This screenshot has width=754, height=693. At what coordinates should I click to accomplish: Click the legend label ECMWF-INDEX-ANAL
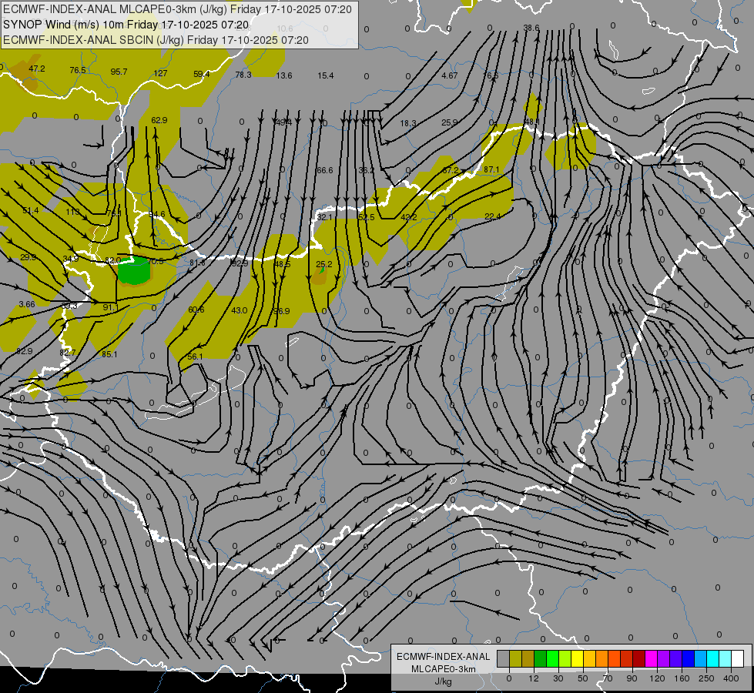click(444, 657)
